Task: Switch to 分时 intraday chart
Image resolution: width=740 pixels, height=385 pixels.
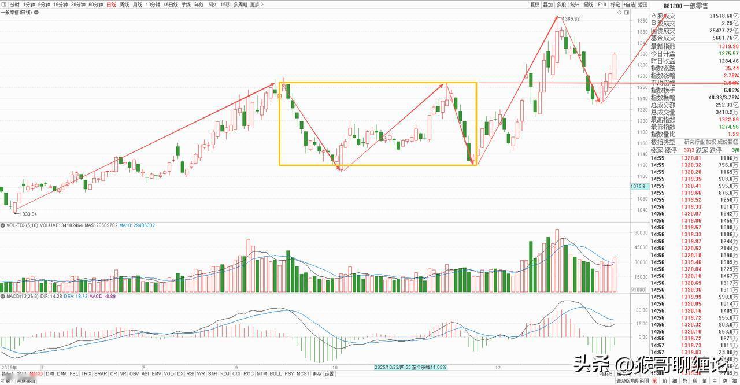Action: pos(14,5)
